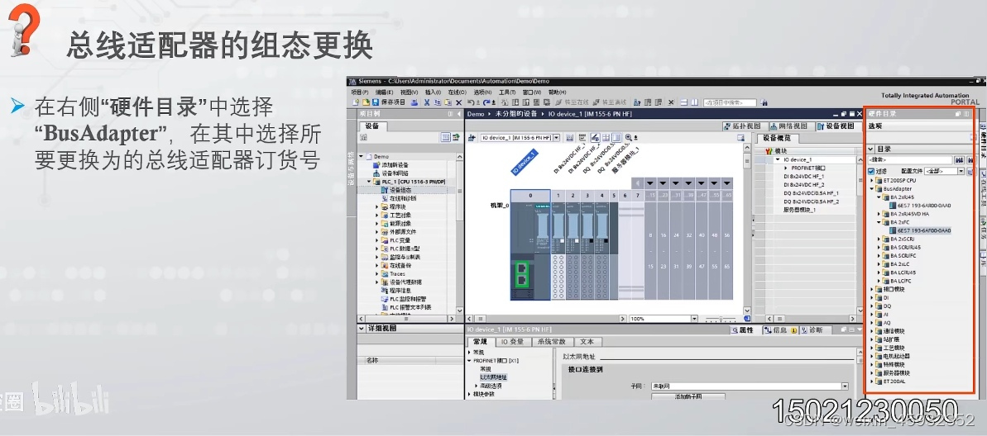Select the IO 变量 tab
The width and height of the screenshot is (987, 436).
512,342
